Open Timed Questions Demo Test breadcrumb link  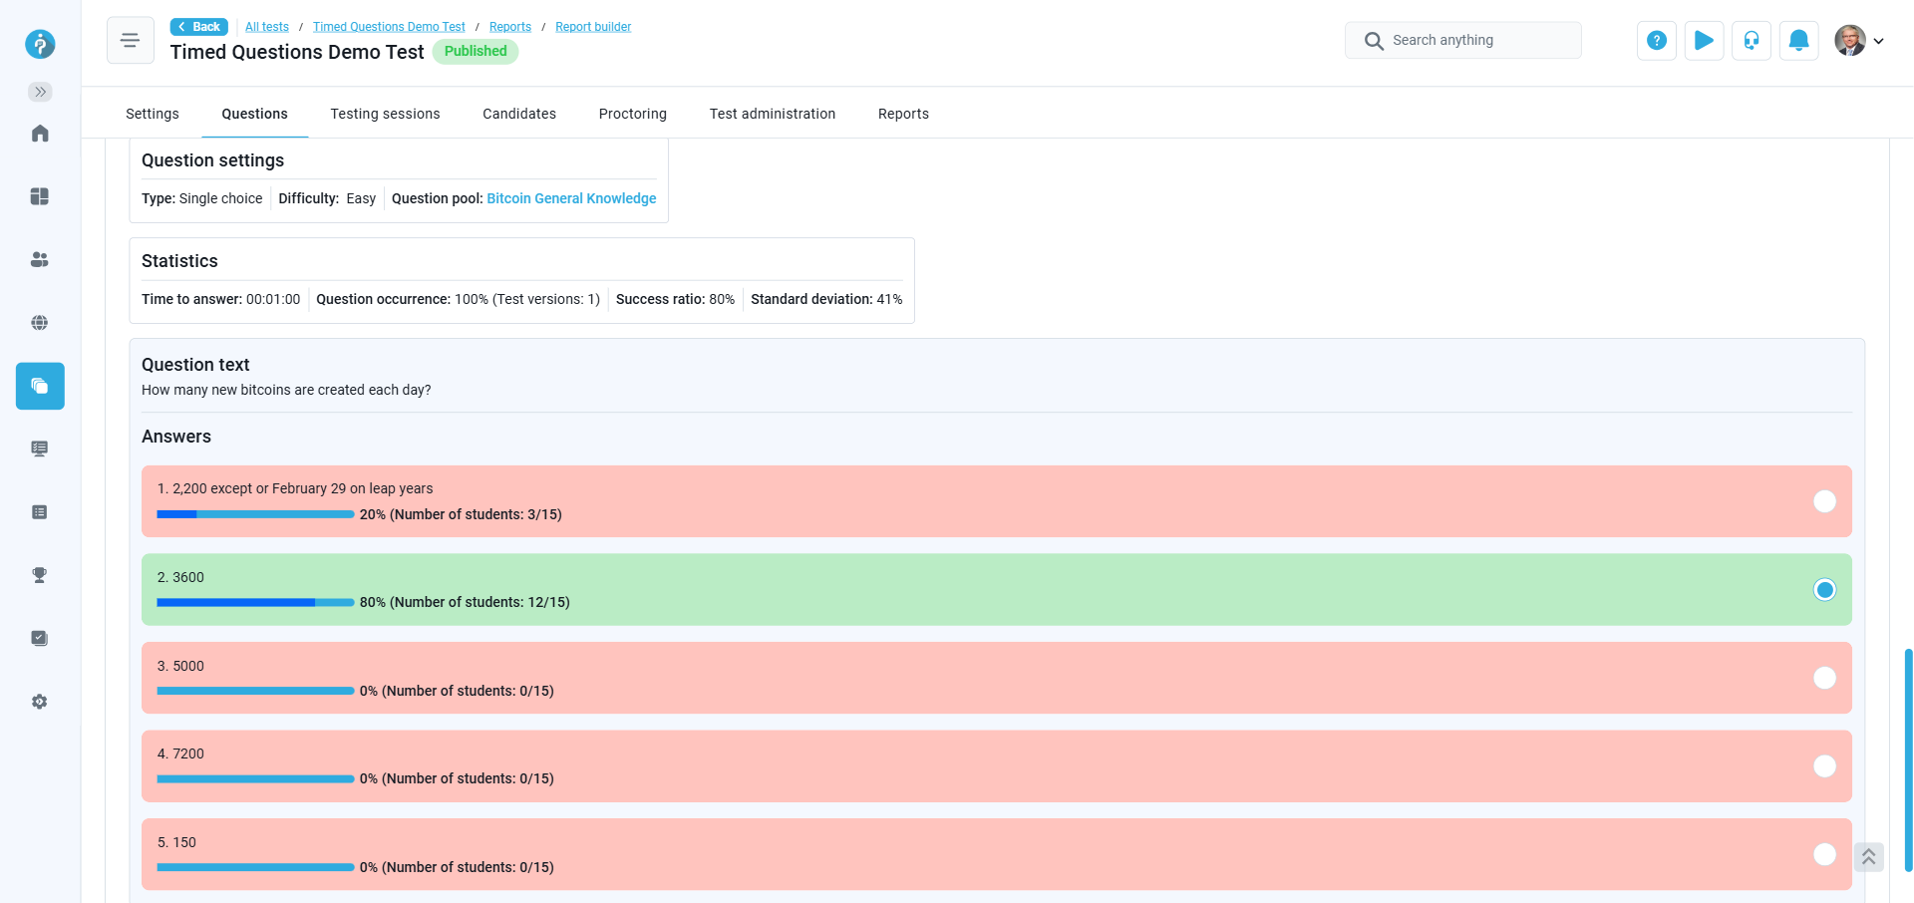point(389,27)
